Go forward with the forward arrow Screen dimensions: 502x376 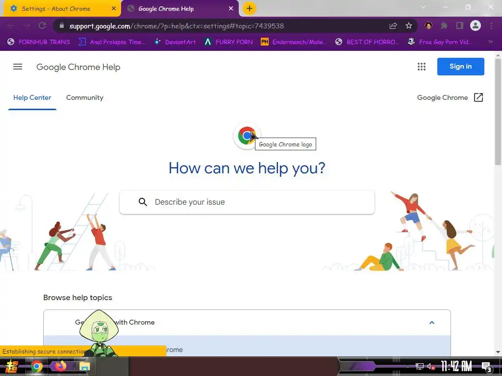click(26, 26)
